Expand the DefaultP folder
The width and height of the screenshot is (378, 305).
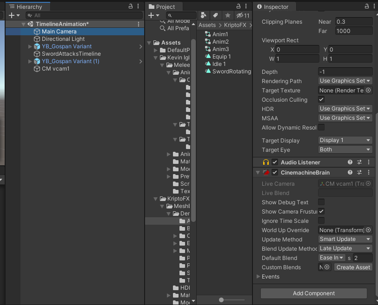pyautogui.click(x=156, y=50)
